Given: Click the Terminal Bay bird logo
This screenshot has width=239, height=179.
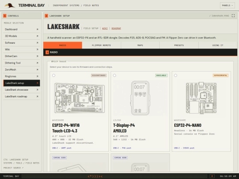Looking at the screenshot, I should (x=10, y=5).
